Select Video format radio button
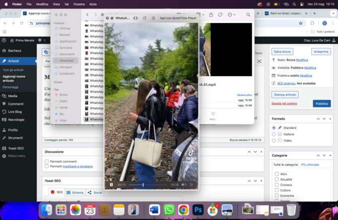 point(274,140)
